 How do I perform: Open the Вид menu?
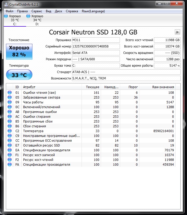point(48,11)
